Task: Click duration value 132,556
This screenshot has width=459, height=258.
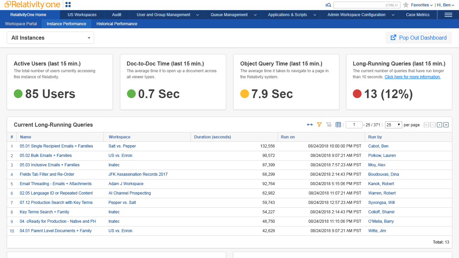Action: coord(267,146)
